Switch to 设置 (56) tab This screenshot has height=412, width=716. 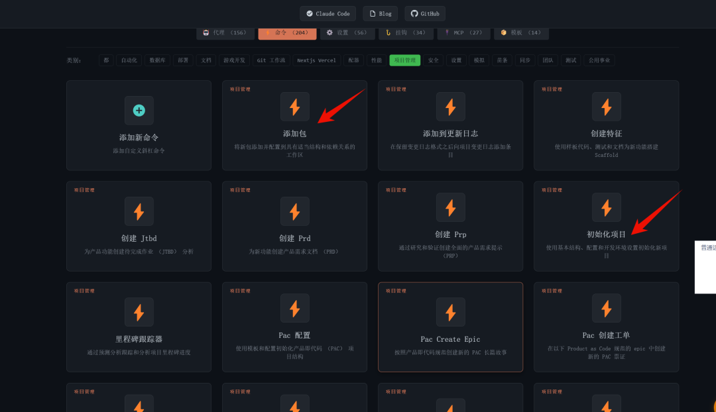(x=347, y=33)
